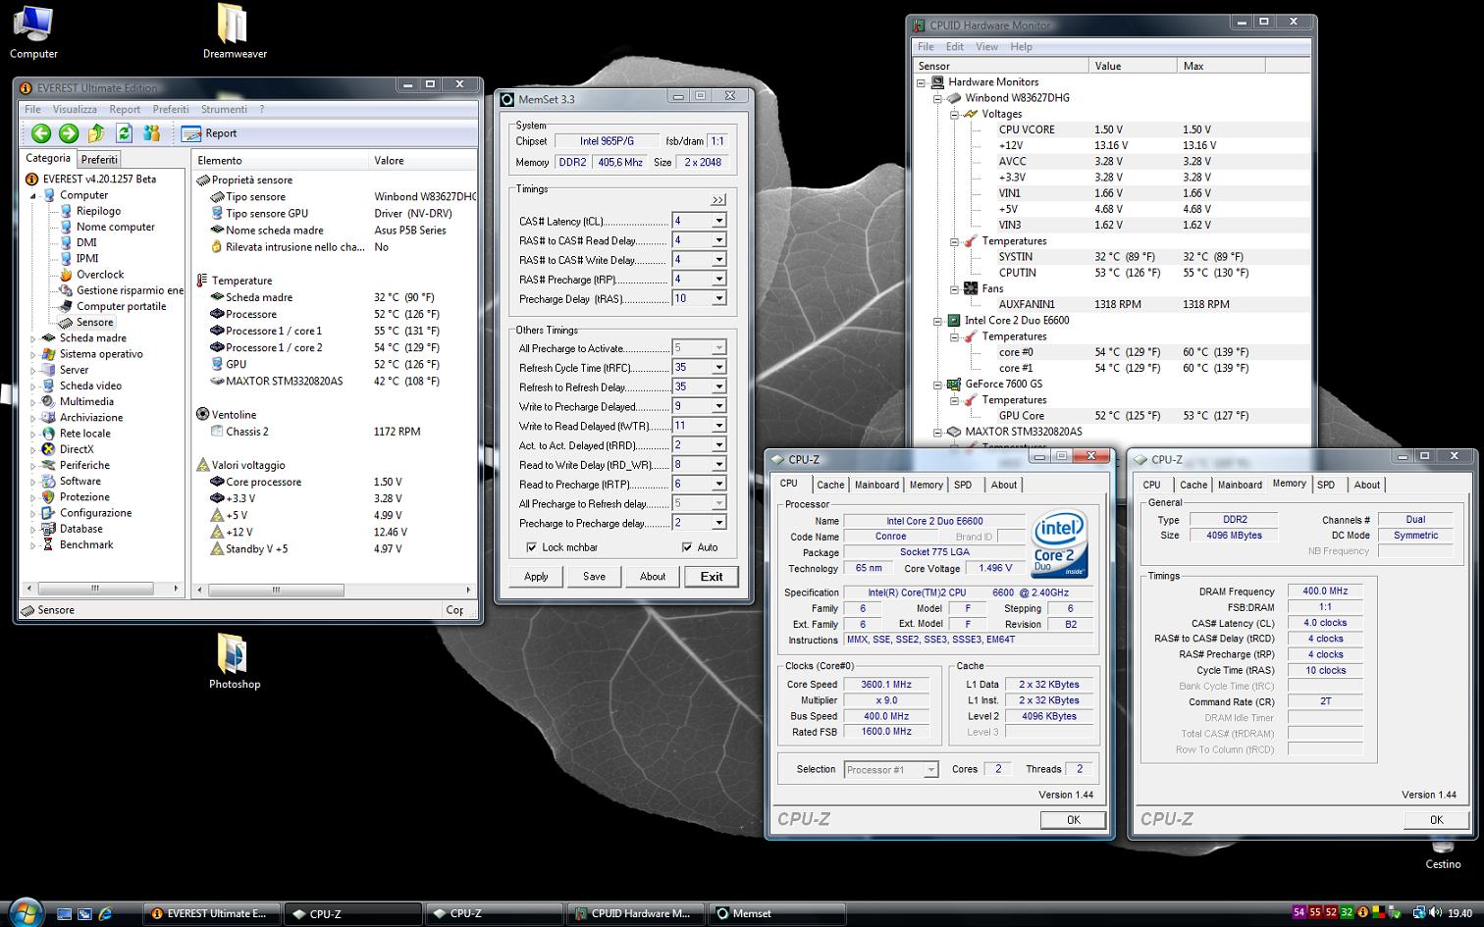Open RAS# to CAS# Read Delay dropdown

tap(718, 240)
